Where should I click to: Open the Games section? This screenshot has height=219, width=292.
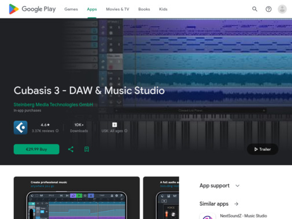(71, 9)
